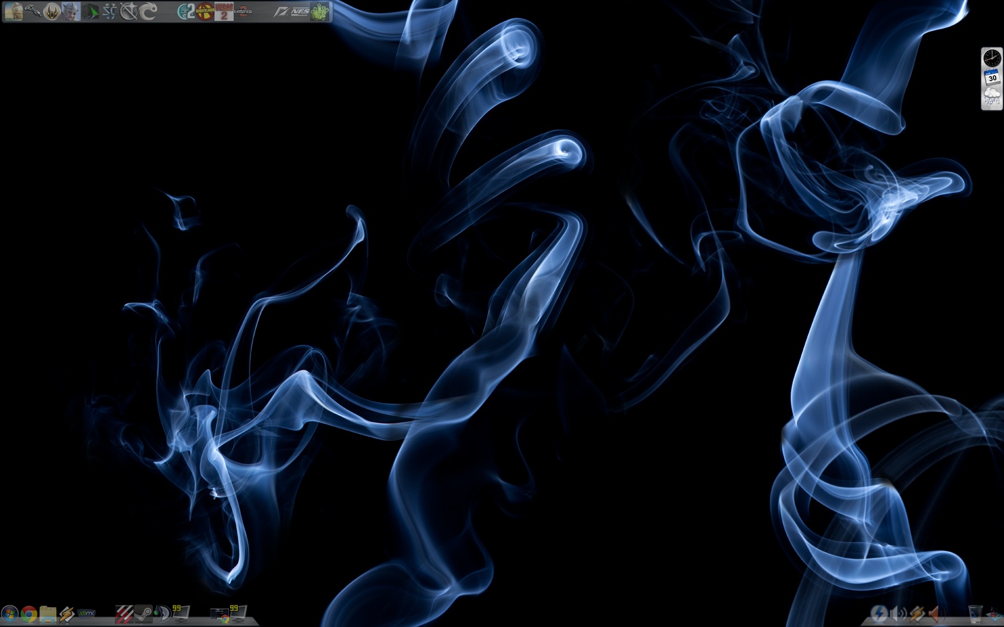Launch Borderlands from the top game dock

204,11
